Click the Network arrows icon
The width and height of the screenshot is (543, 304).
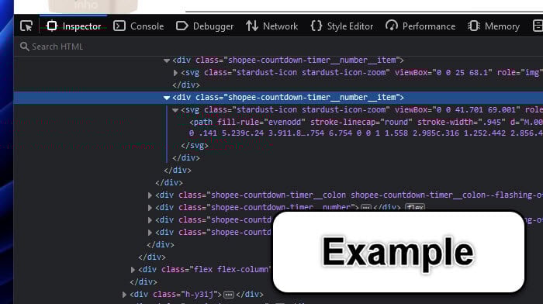252,26
